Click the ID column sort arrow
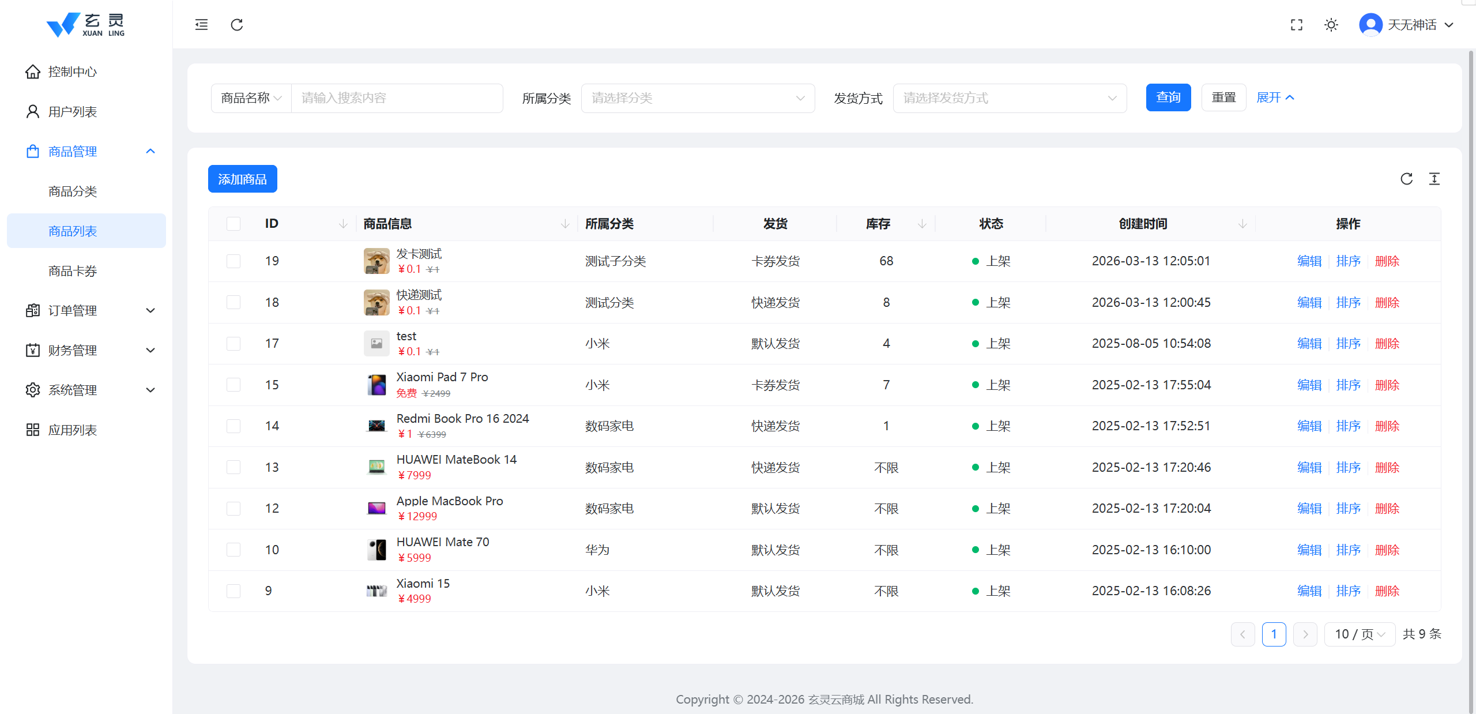1476x714 pixels. pos(343,224)
